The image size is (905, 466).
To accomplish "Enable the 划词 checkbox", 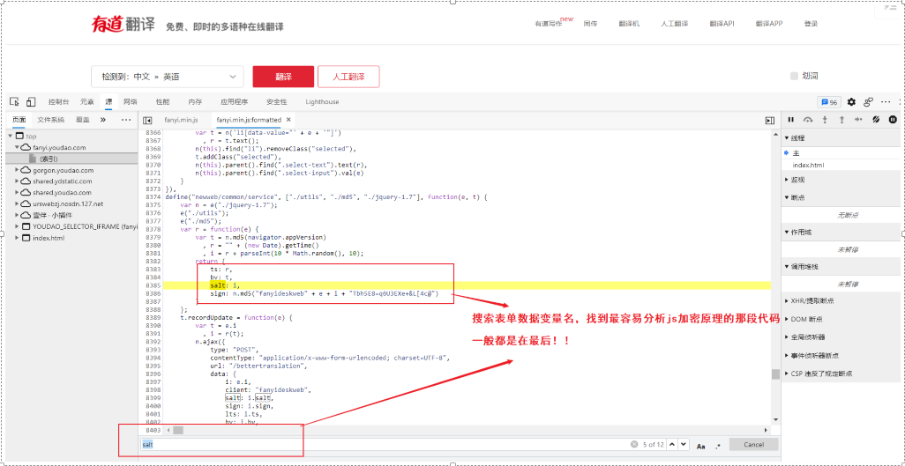I will (794, 76).
